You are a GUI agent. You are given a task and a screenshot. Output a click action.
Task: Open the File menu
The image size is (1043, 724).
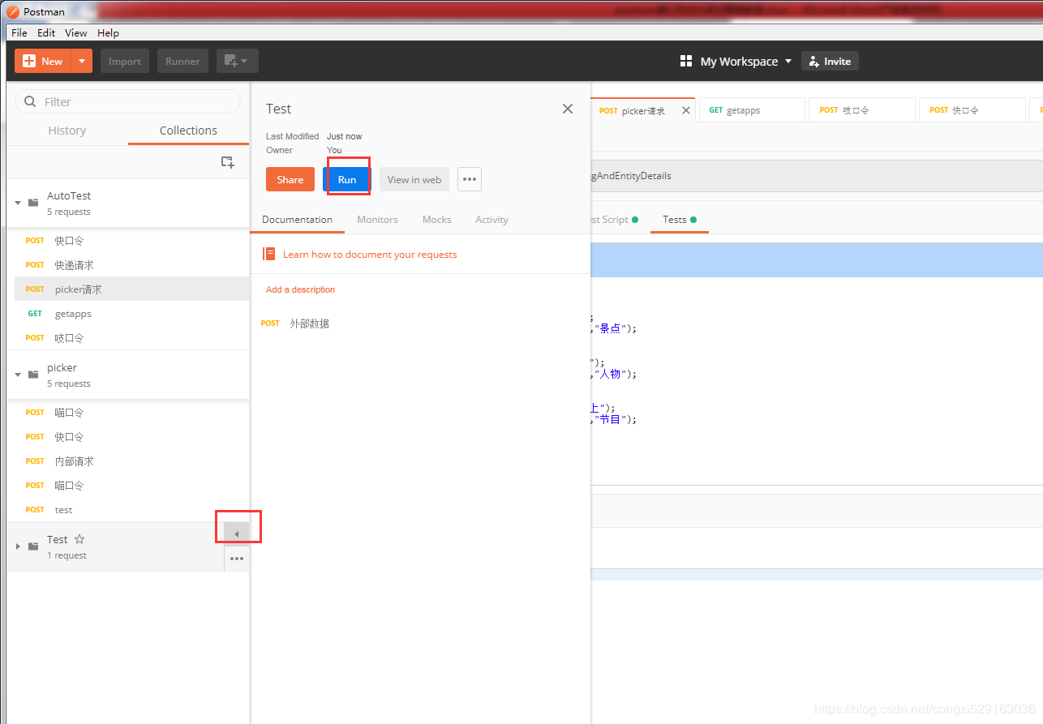pos(19,33)
